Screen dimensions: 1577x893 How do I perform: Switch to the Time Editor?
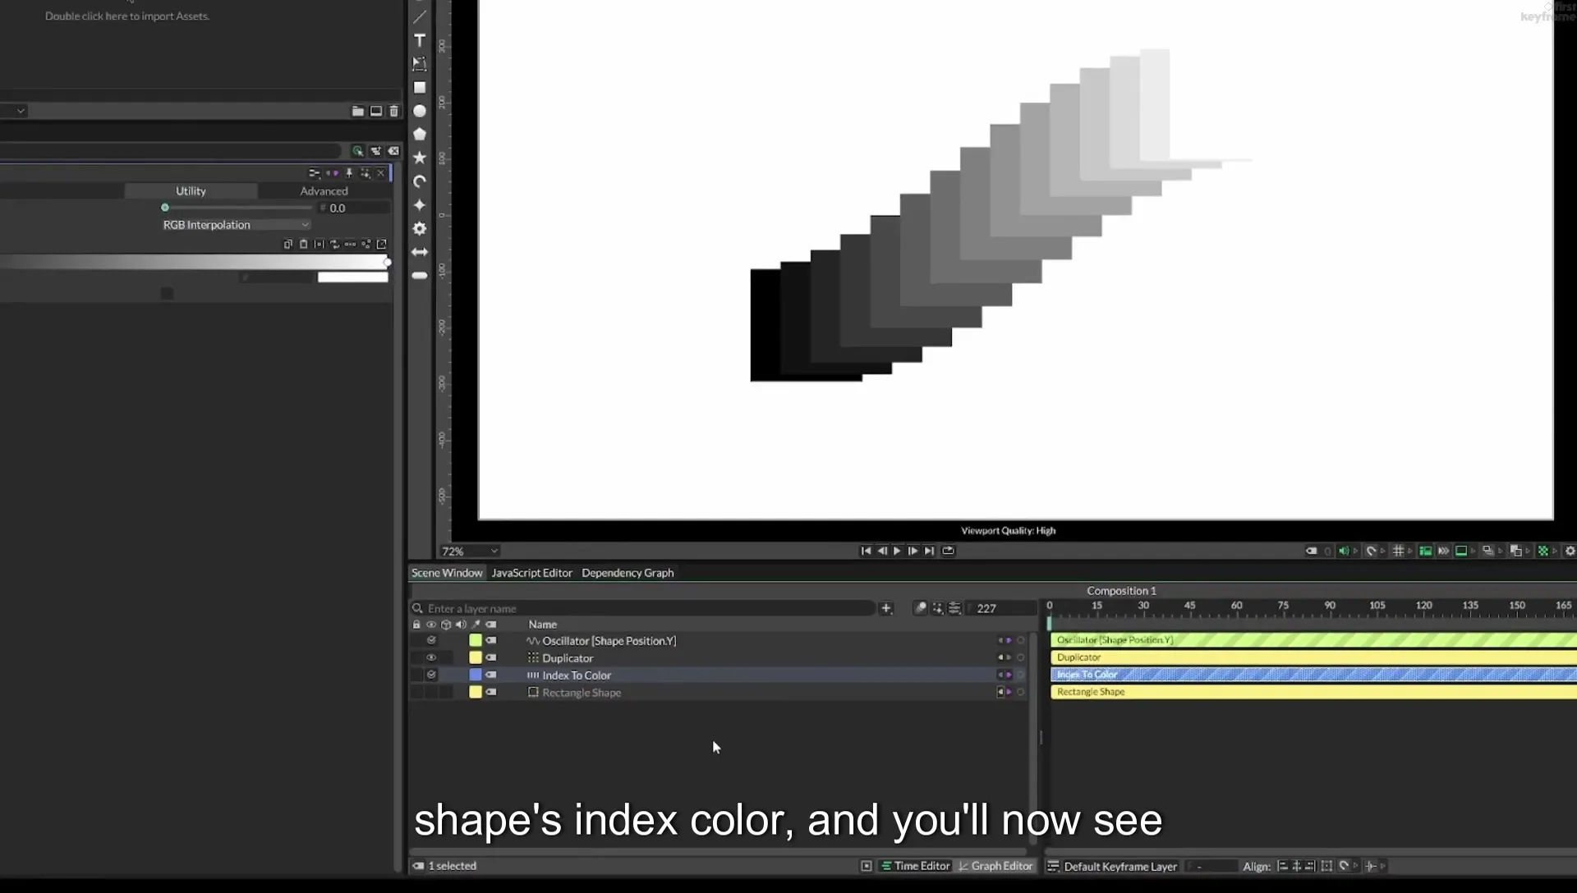point(915,866)
